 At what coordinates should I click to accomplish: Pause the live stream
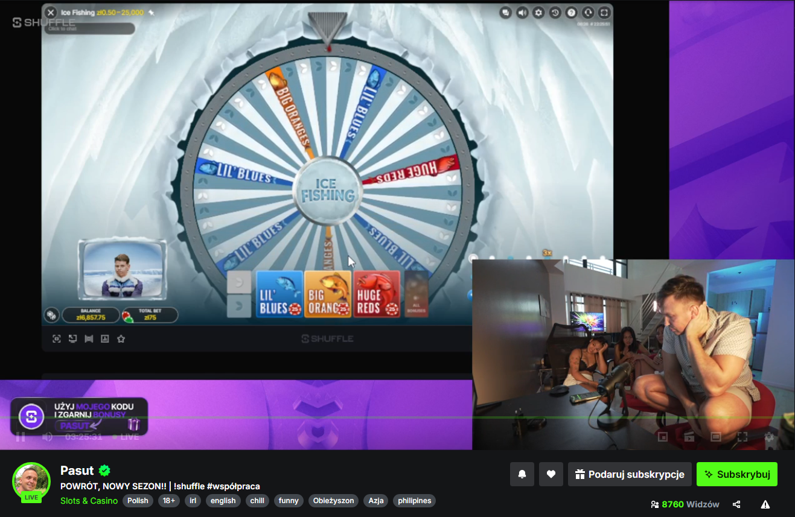click(21, 436)
